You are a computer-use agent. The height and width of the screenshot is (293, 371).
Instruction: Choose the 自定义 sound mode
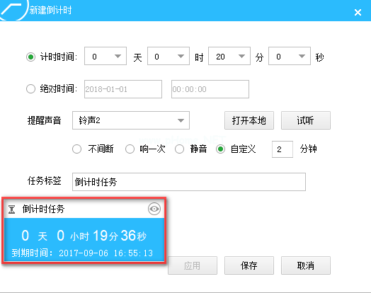click(x=220, y=149)
